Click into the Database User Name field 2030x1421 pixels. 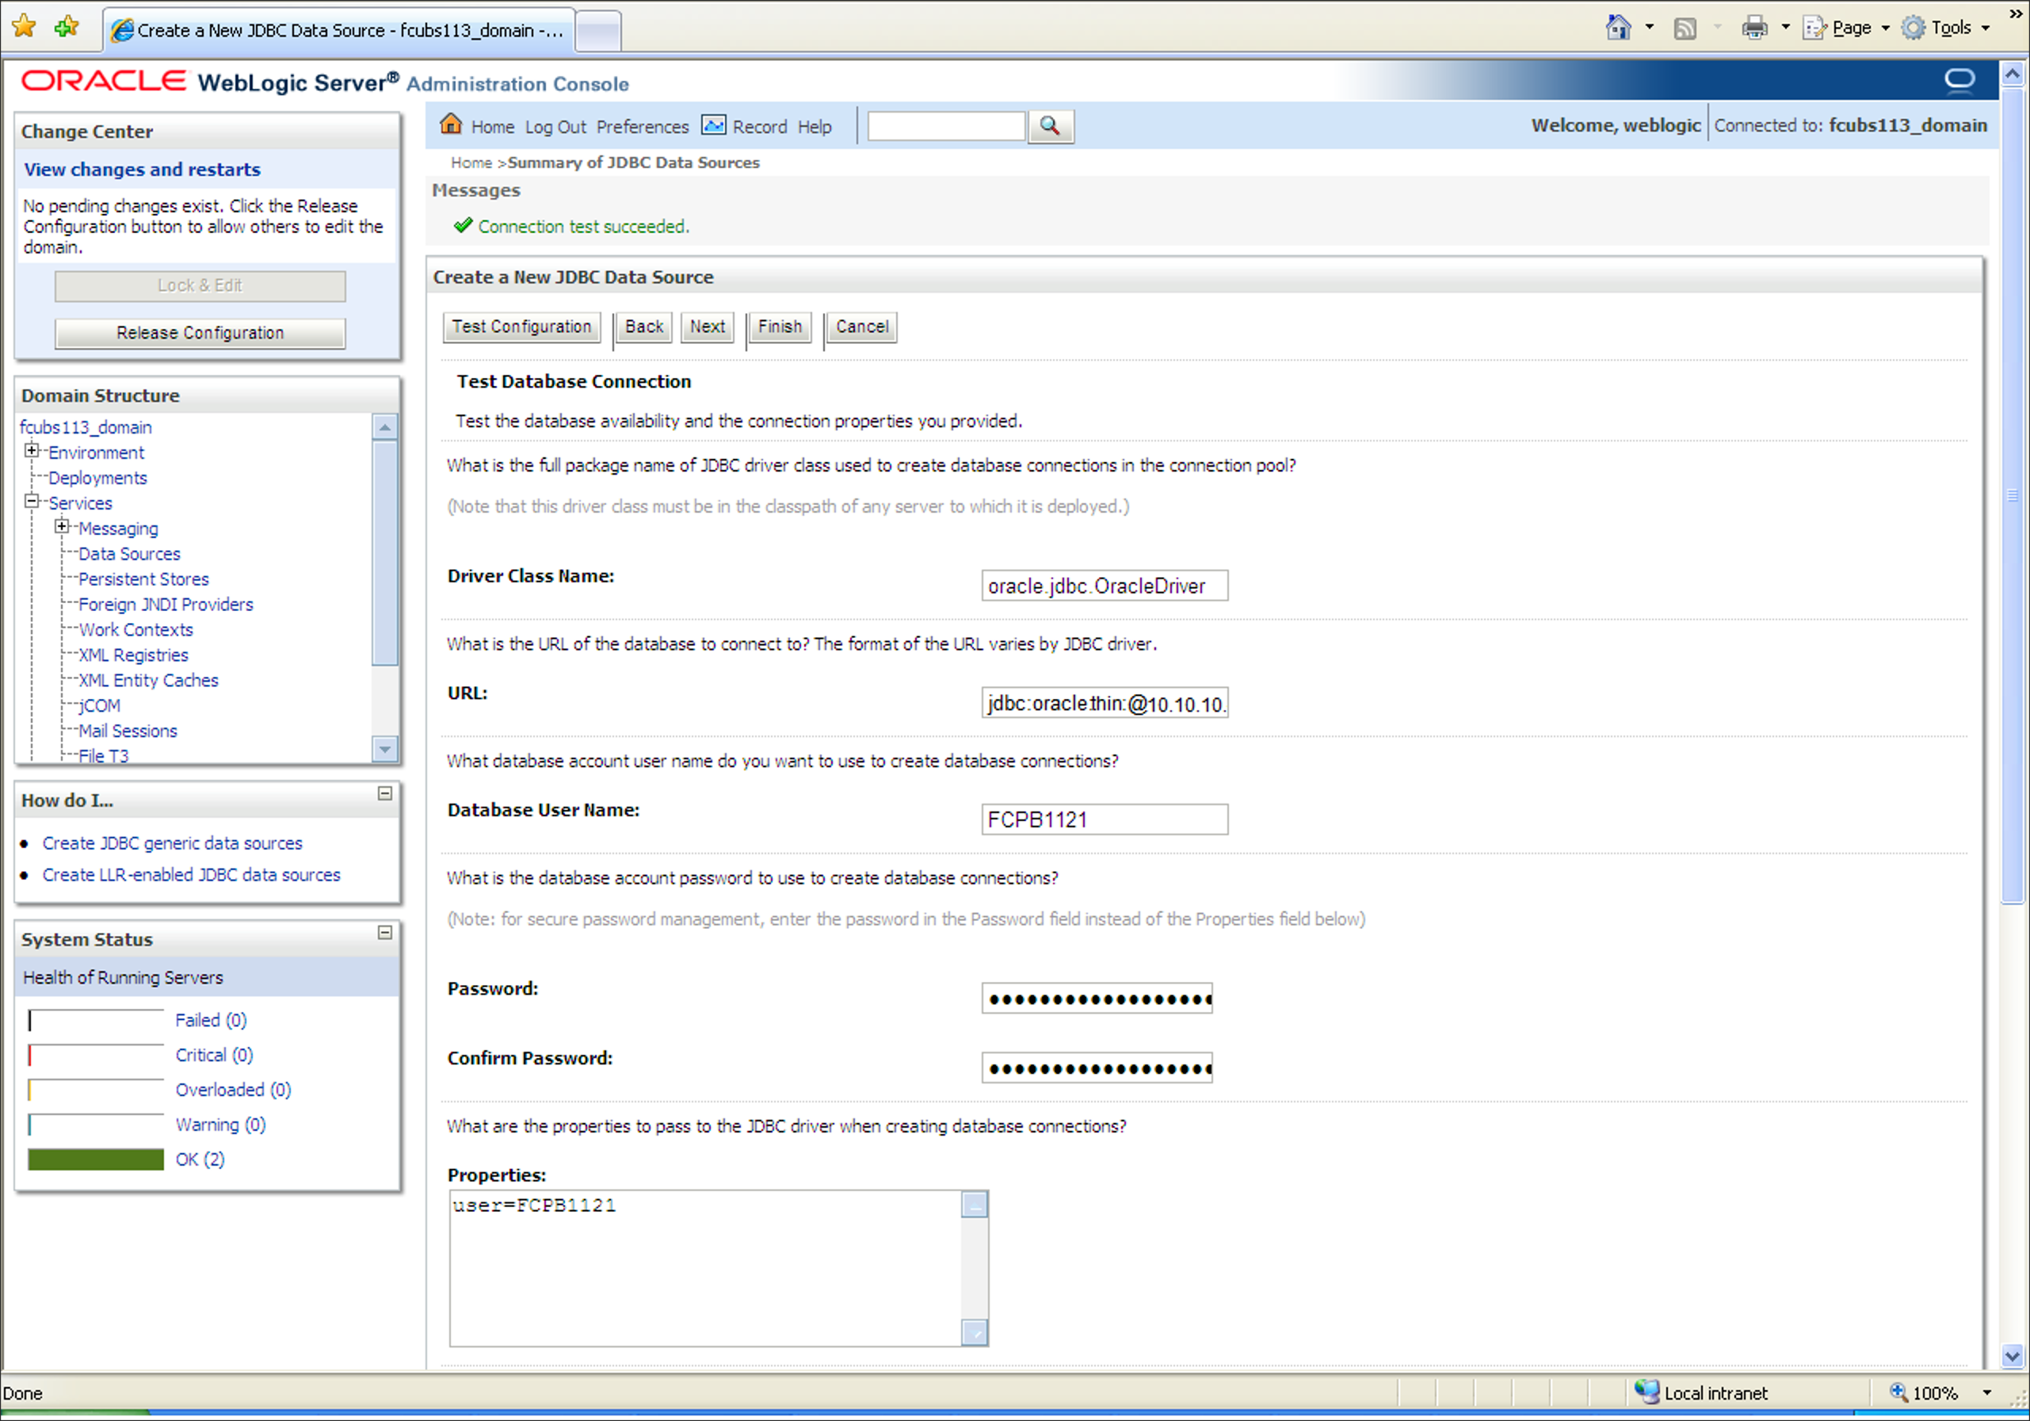1104,819
